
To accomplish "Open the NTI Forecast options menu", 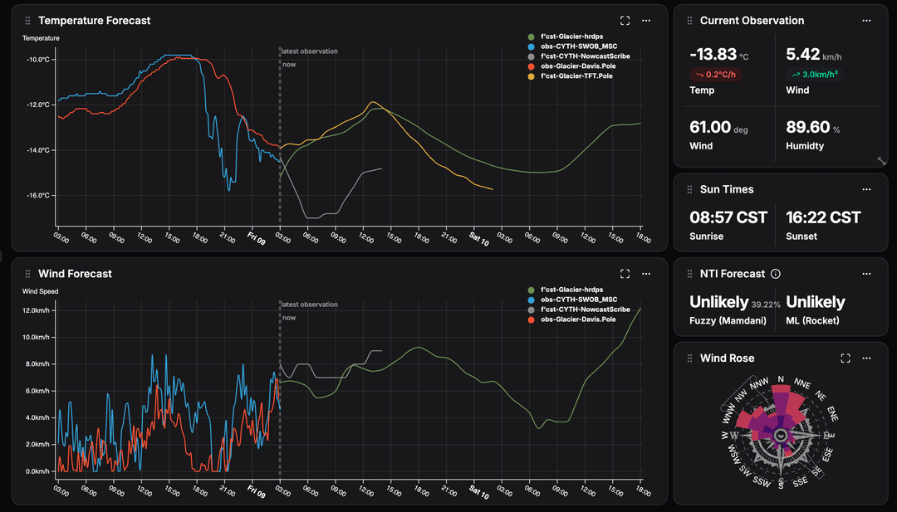I will pyautogui.click(x=866, y=274).
